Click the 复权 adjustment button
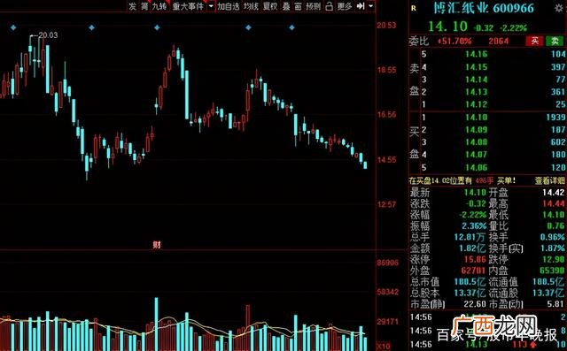This screenshot has height=351, width=567. pos(270,6)
